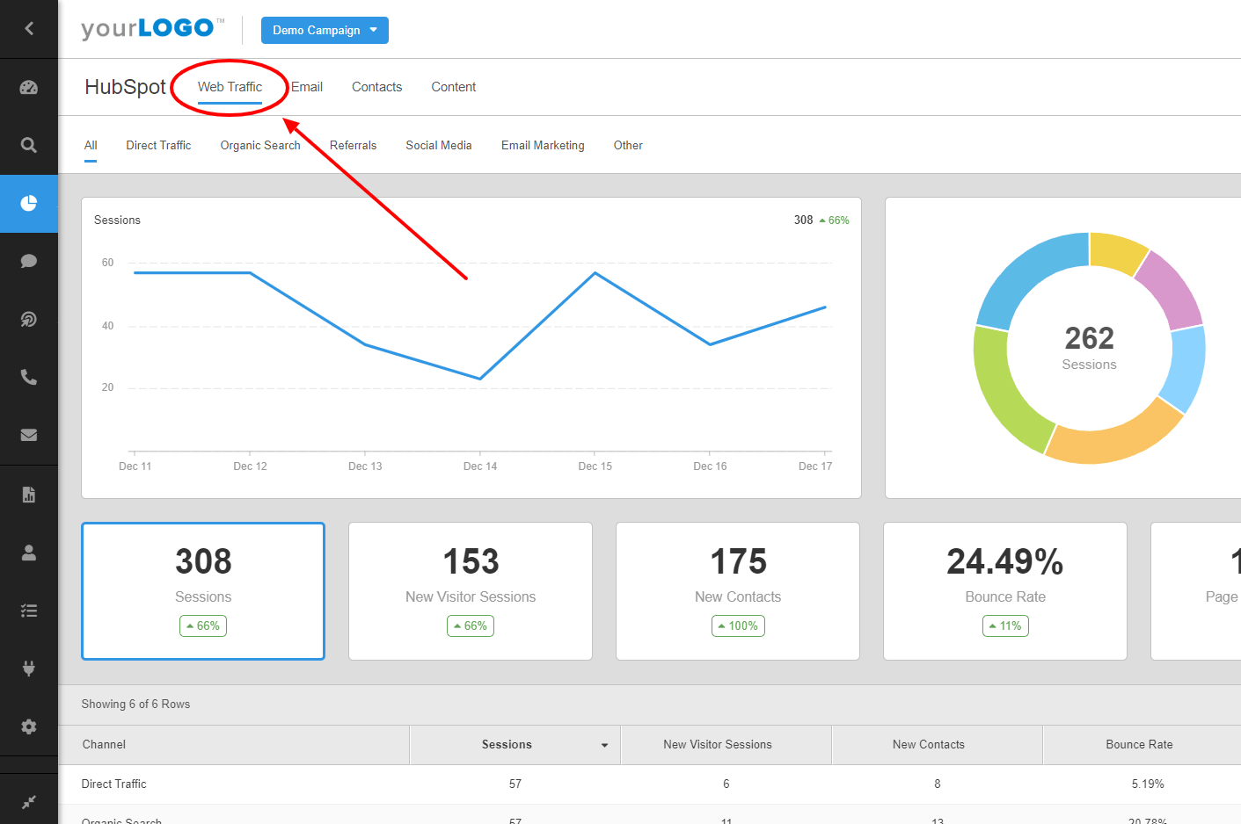Open the report document sidebar icon
Screen dimensions: 1241x824
[29, 495]
